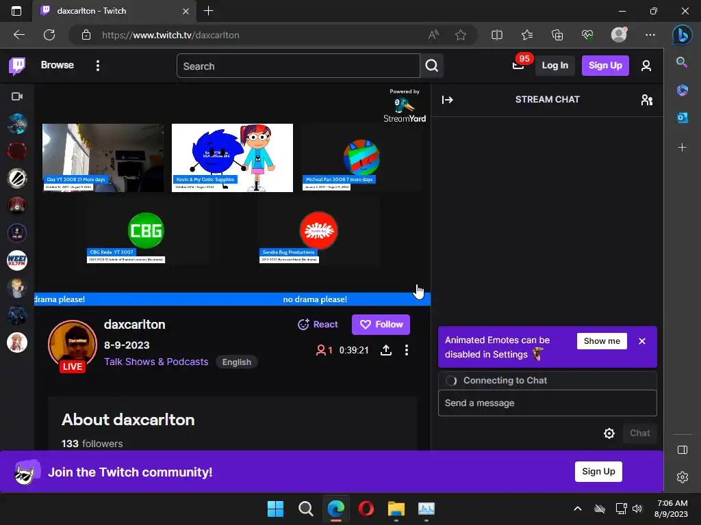The image size is (701, 525).
Task: Add a sidebar app with plus
Action: pos(683,148)
